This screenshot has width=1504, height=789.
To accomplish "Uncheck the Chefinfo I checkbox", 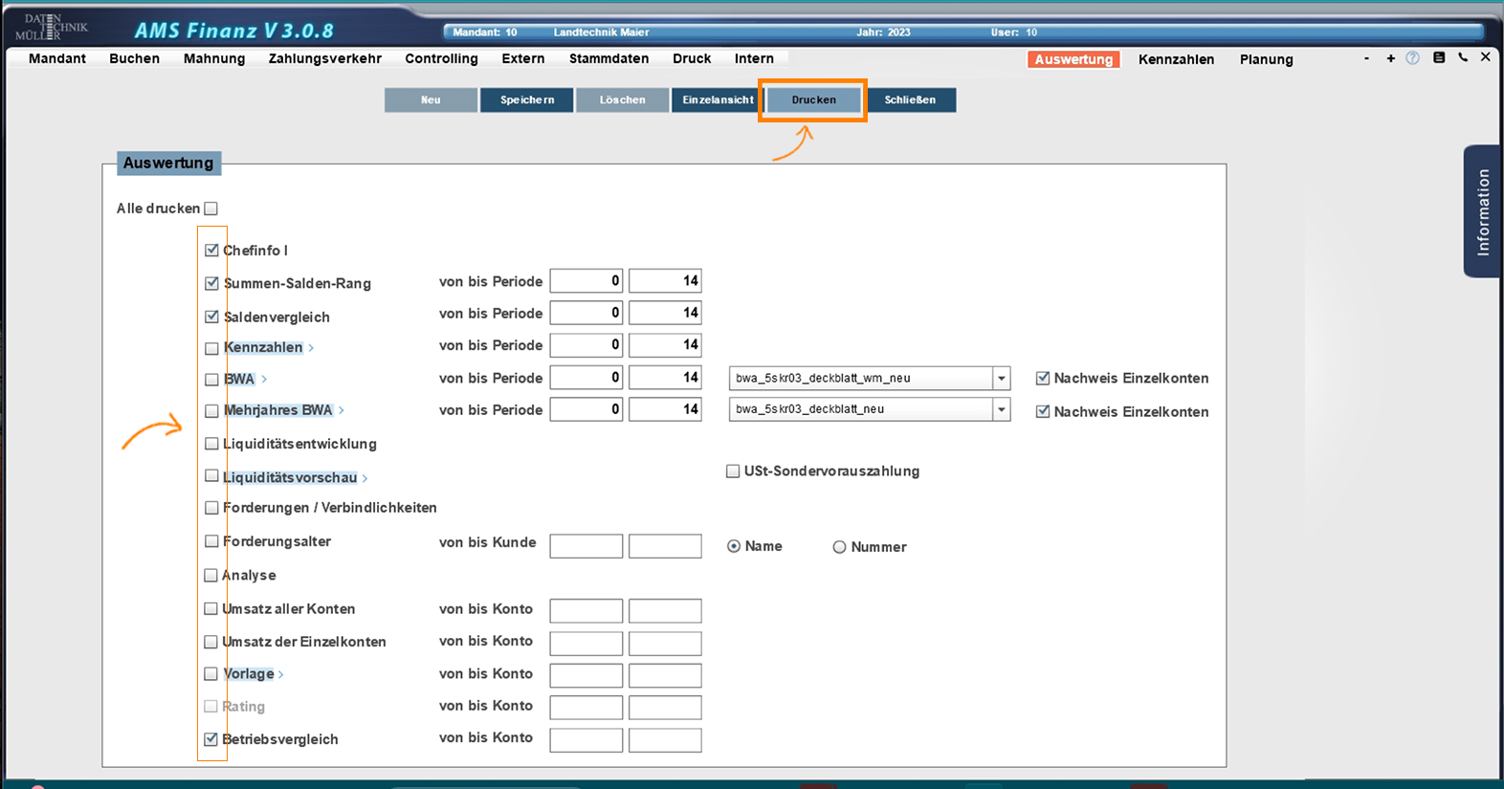I will coord(211,251).
